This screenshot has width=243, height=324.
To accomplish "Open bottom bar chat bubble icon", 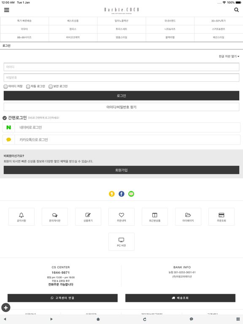I will pos(192,319).
